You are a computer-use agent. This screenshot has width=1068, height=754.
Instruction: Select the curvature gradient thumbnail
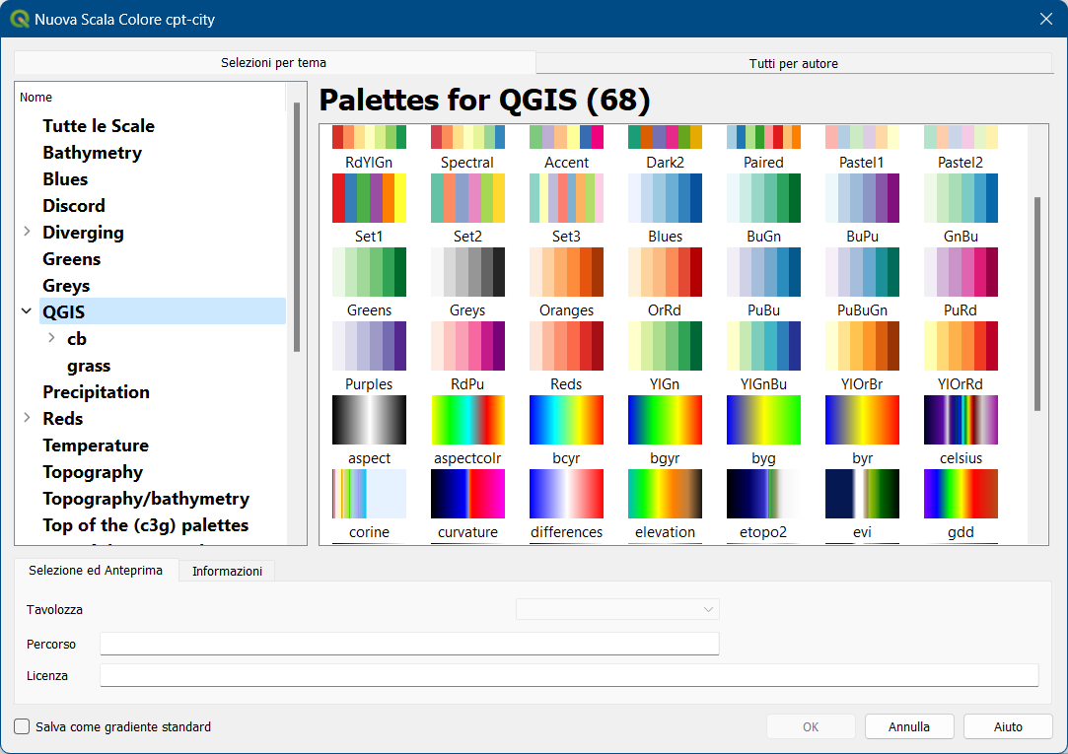click(468, 494)
